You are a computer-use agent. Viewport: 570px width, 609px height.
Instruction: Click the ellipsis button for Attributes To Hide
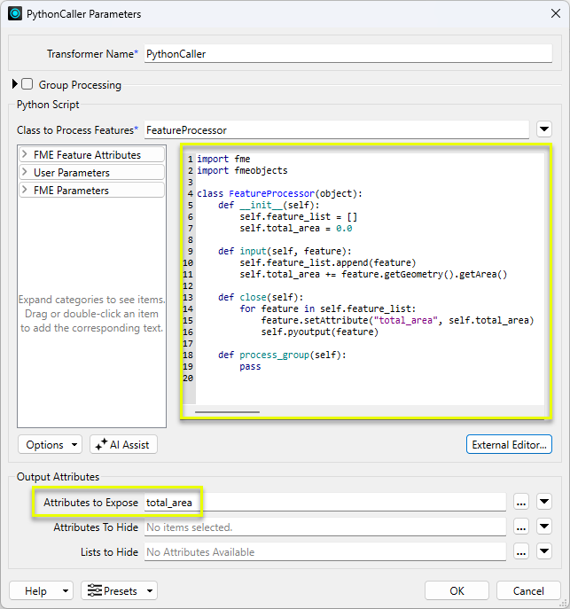point(520,527)
